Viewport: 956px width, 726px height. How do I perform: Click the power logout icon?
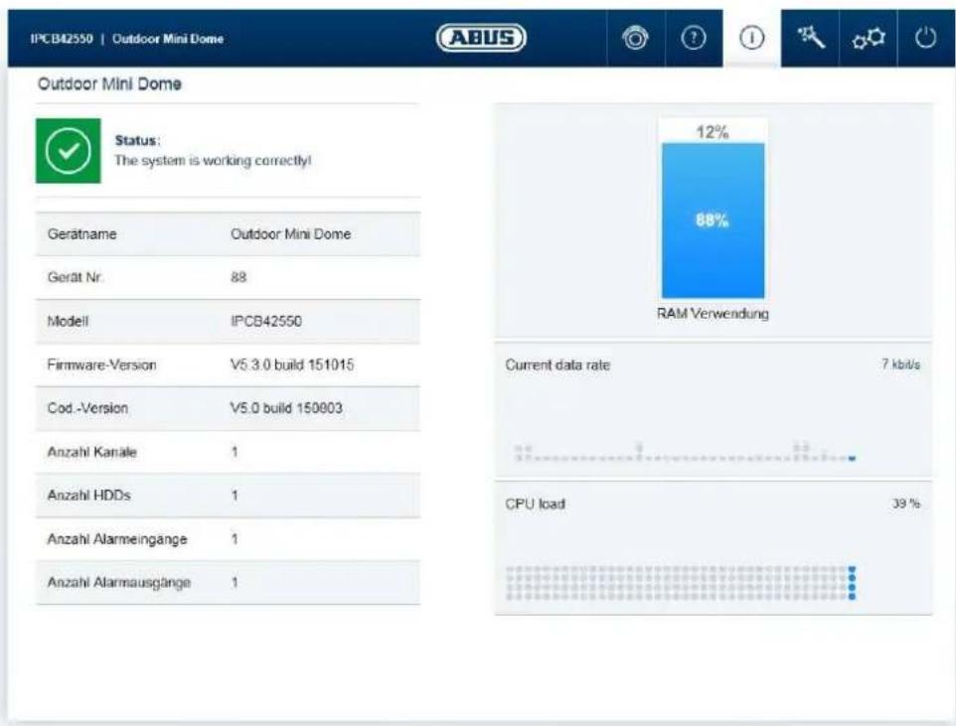[925, 38]
